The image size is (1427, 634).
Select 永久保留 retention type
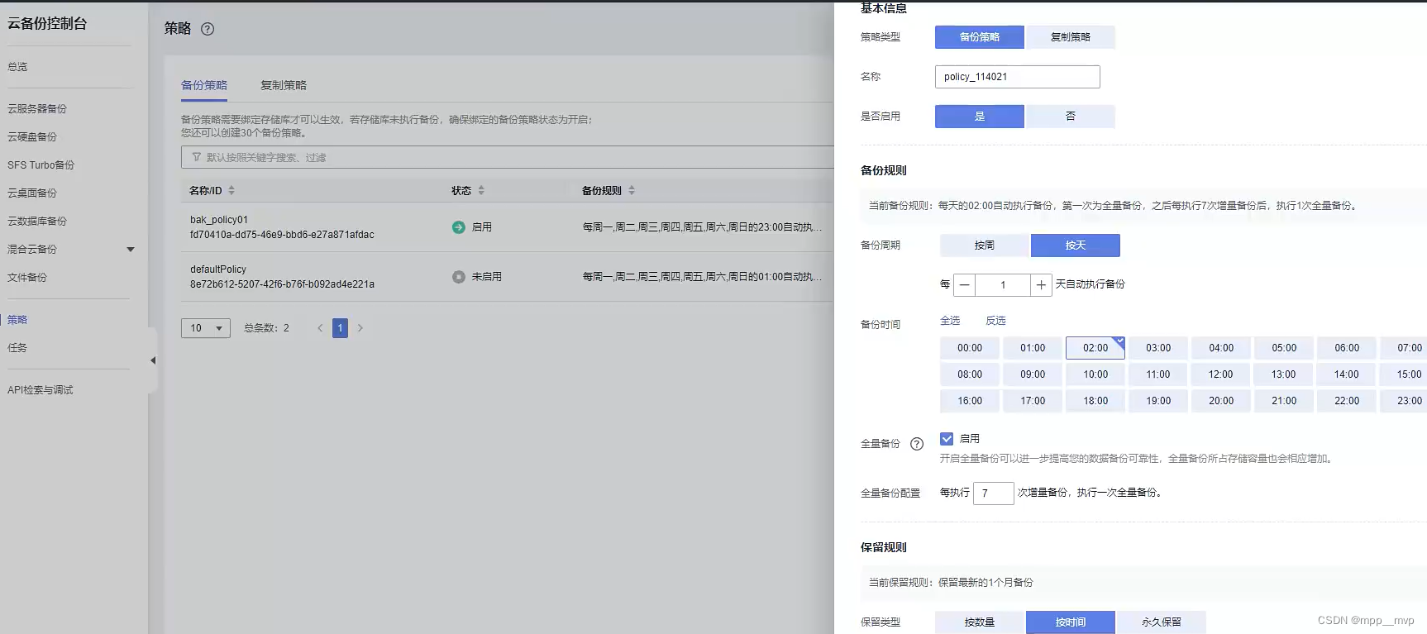point(1162,622)
